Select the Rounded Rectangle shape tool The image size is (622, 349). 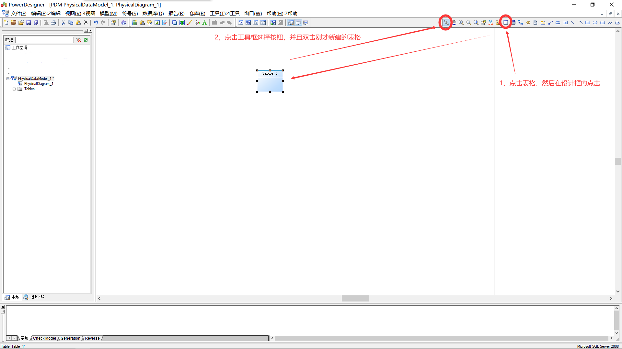(603, 23)
